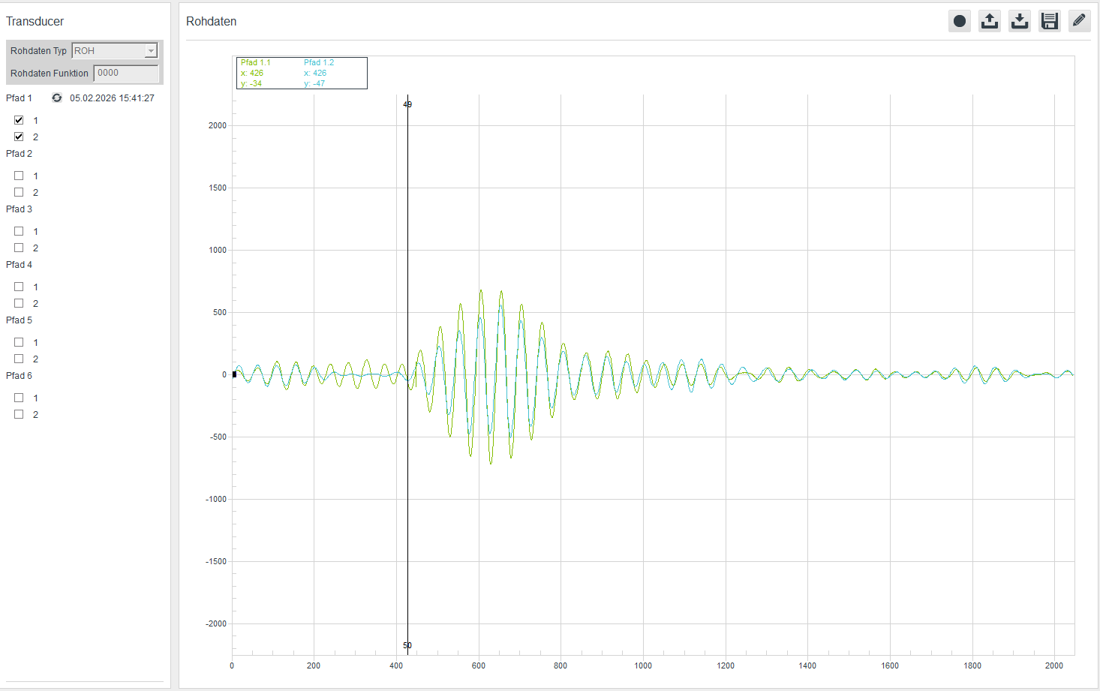Click the pencil edit icon
The image size is (1100, 691).
coord(1079,21)
